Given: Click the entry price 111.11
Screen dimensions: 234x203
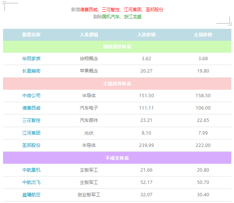Looking at the screenshot, I should (x=146, y=108).
